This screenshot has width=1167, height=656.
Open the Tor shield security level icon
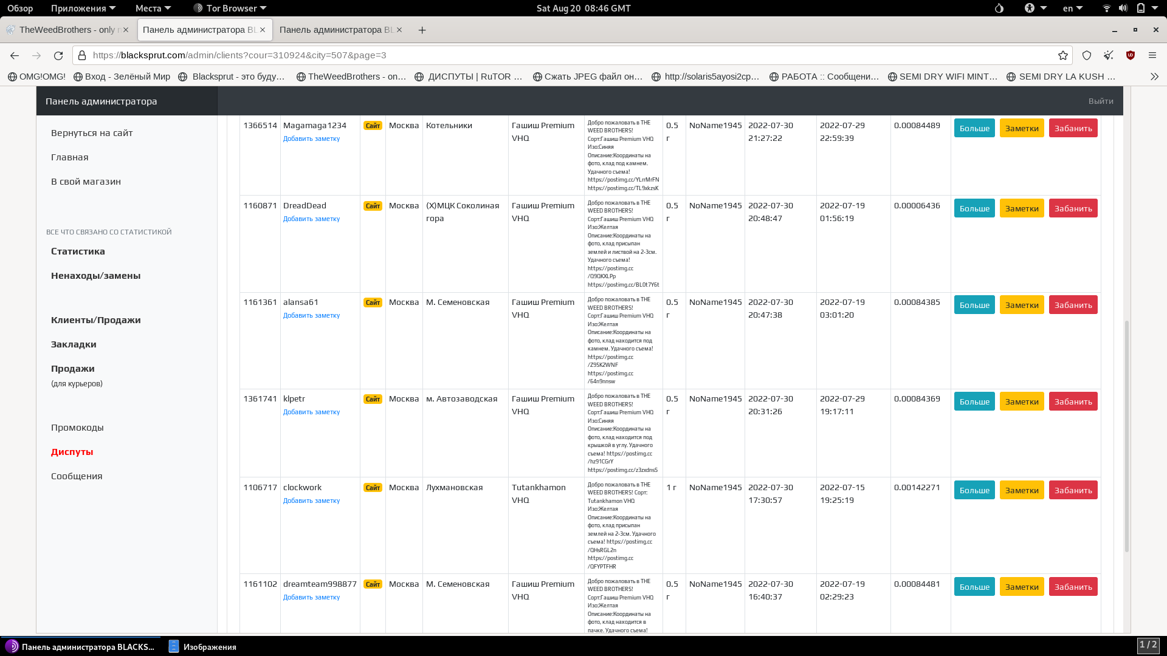pyautogui.click(x=1087, y=55)
